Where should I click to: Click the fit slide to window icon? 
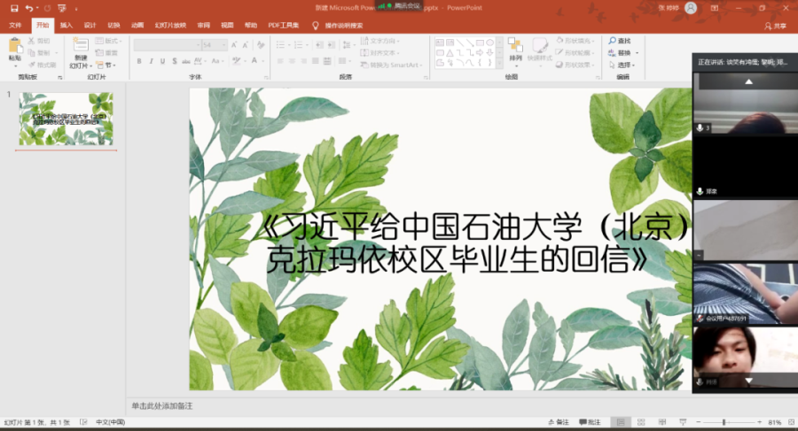789,422
